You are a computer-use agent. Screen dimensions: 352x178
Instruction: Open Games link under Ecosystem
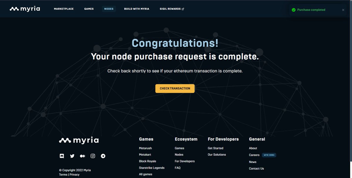tap(180, 148)
